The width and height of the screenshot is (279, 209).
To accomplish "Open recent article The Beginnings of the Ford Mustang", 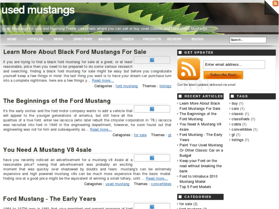I will pos(198,116).
